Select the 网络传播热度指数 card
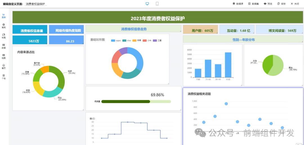The height and width of the screenshot is (145, 304). coord(66,29)
